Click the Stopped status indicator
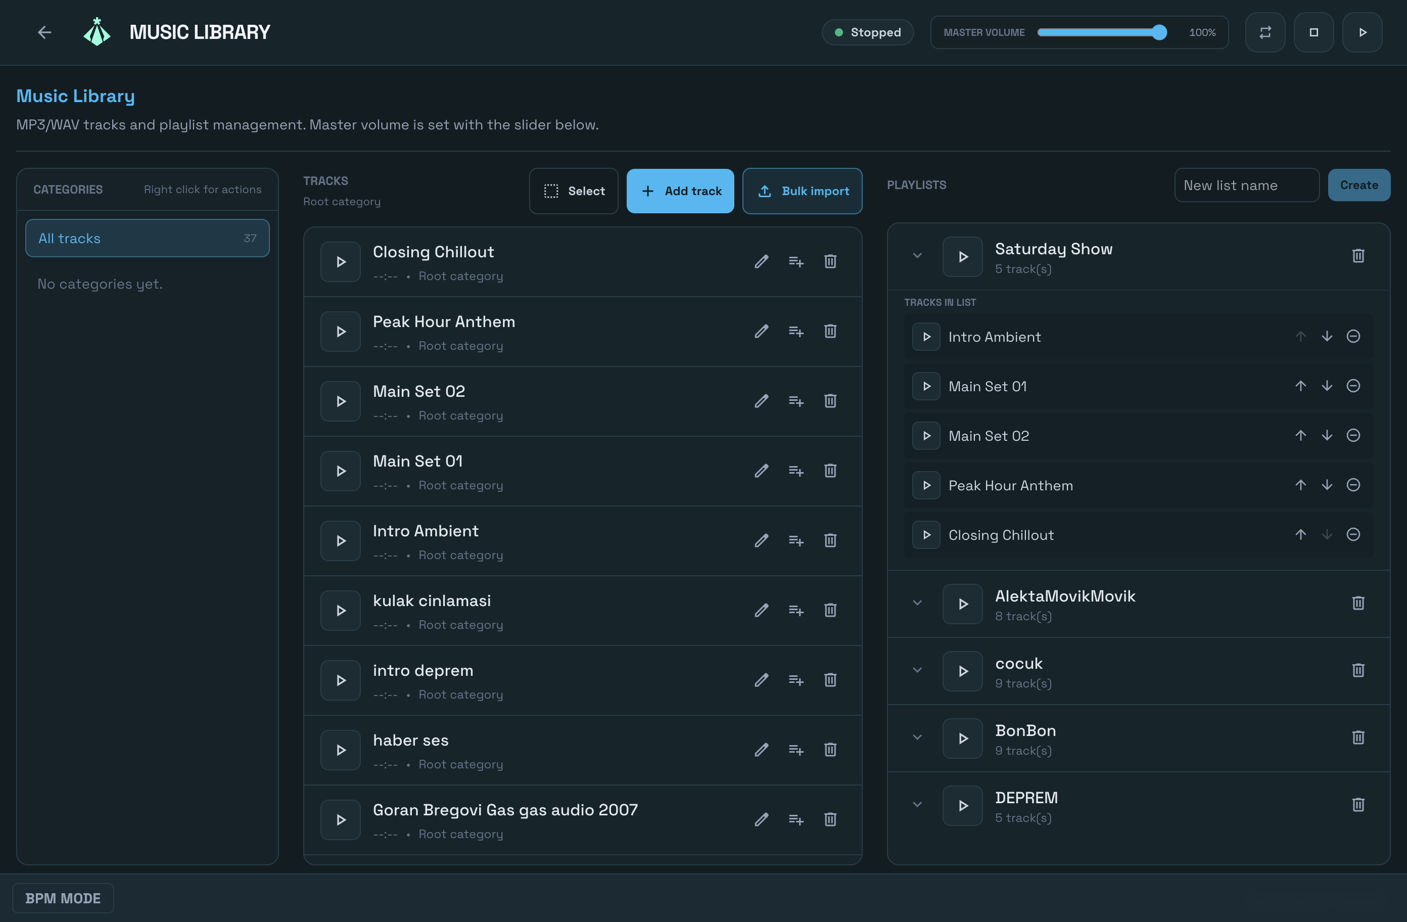Screen dimensions: 1407x922 point(867,32)
